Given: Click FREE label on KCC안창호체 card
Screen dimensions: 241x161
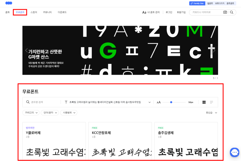Looking at the screenshot, I should click(x=95, y=128).
